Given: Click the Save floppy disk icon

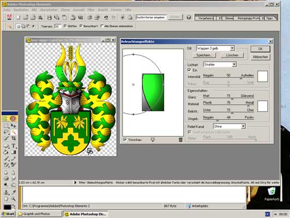Looking at the screenshot, I should pyautogui.click(x=49, y=17).
